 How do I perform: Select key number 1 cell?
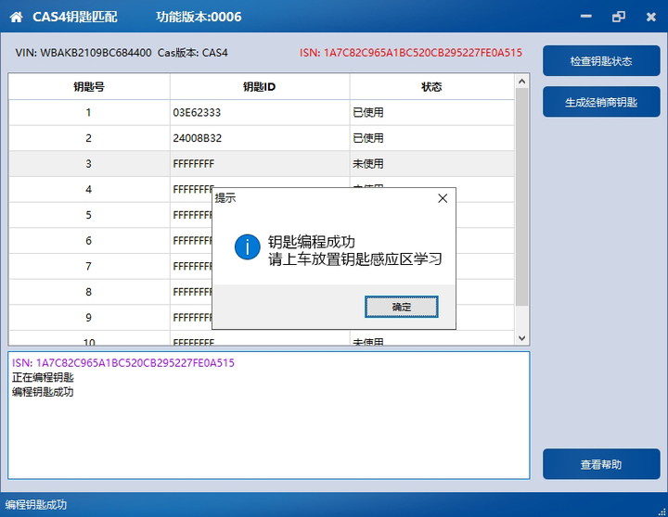89,113
